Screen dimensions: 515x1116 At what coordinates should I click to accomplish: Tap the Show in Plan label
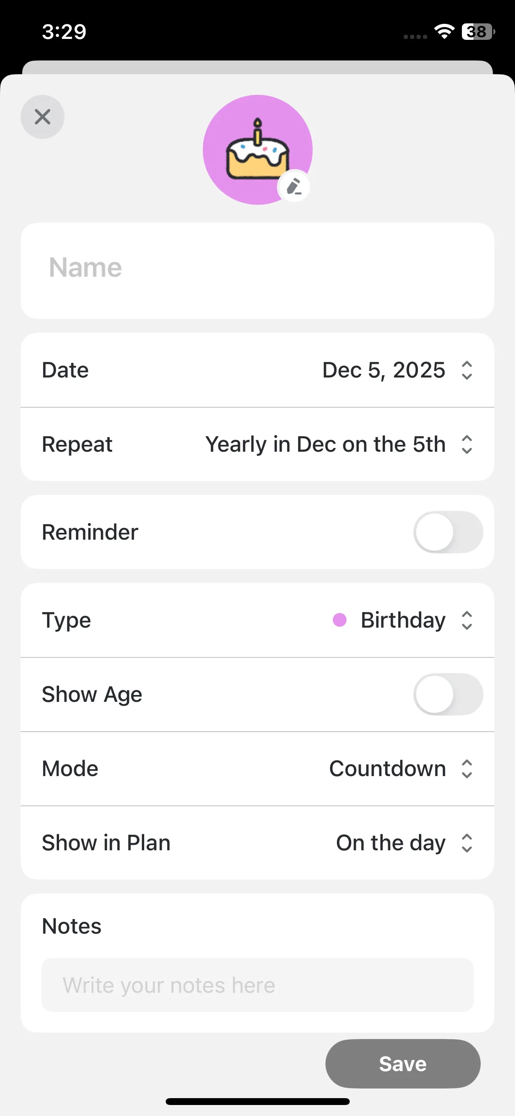tap(106, 843)
